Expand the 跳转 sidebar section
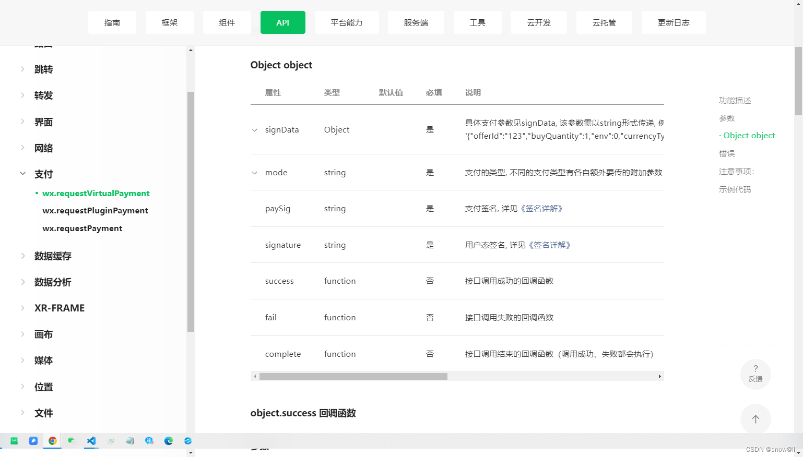This screenshot has height=457, width=803. pos(22,69)
